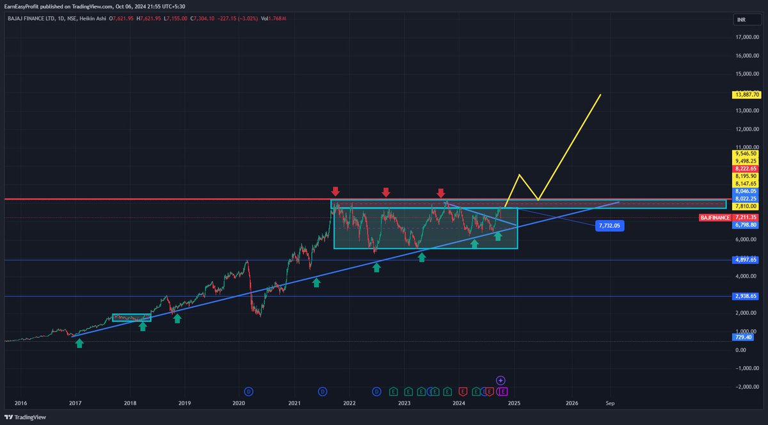Click the purple star marker above the earnings icons

501,380
